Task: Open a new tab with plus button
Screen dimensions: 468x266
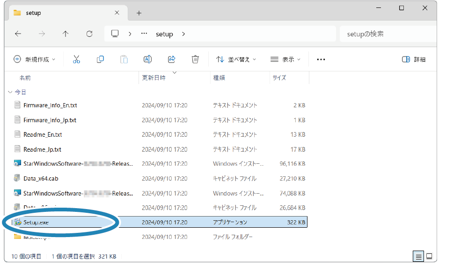Action: coord(139,13)
